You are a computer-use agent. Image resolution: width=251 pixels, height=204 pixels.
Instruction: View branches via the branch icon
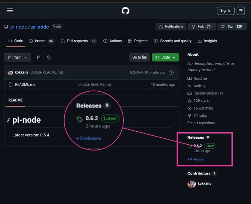coord(38,57)
